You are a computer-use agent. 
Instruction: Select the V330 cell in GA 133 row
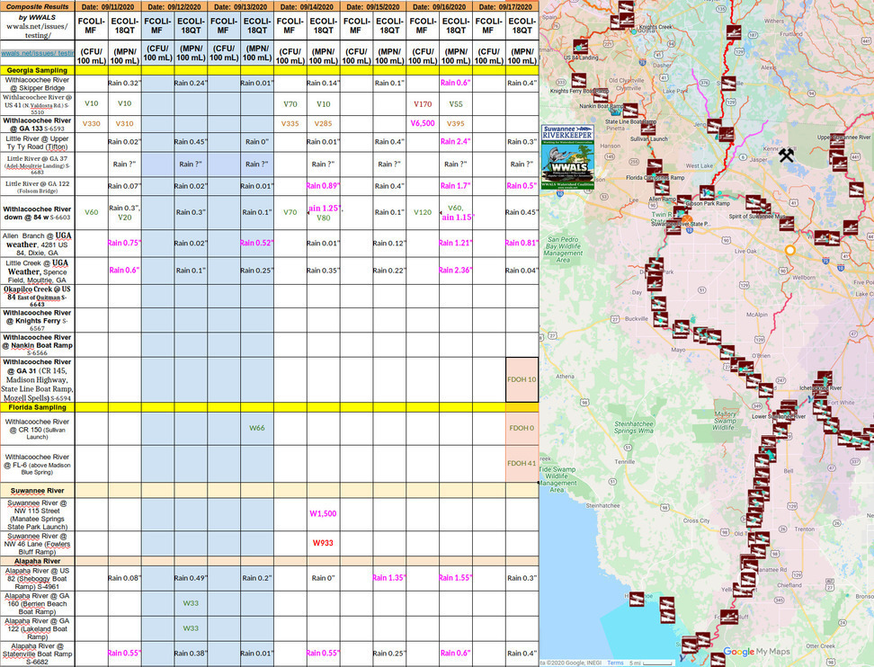[92, 123]
